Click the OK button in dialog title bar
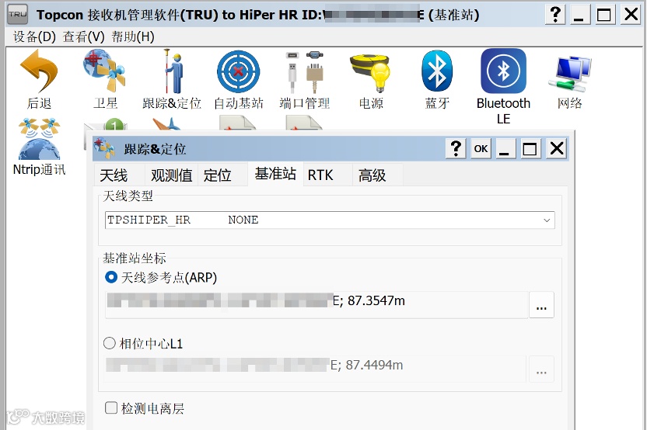The width and height of the screenshot is (647, 430). pos(481,149)
